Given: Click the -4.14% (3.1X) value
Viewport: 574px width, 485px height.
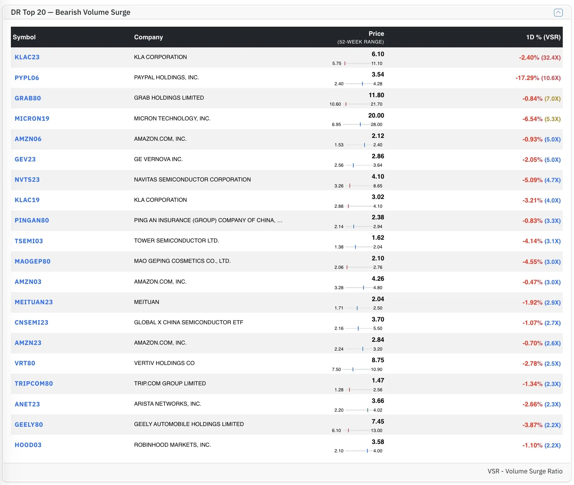Looking at the screenshot, I should [541, 241].
